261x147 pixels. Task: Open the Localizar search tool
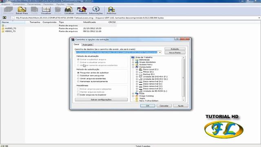click(69, 10)
